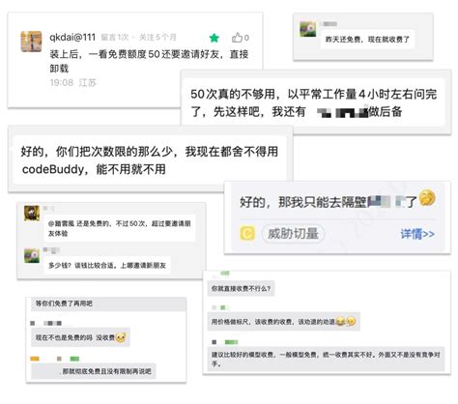The width and height of the screenshot is (458, 404).
Task: Select the 你就直接收费不行么 chat bubble
Action: (x=241, y=288)
